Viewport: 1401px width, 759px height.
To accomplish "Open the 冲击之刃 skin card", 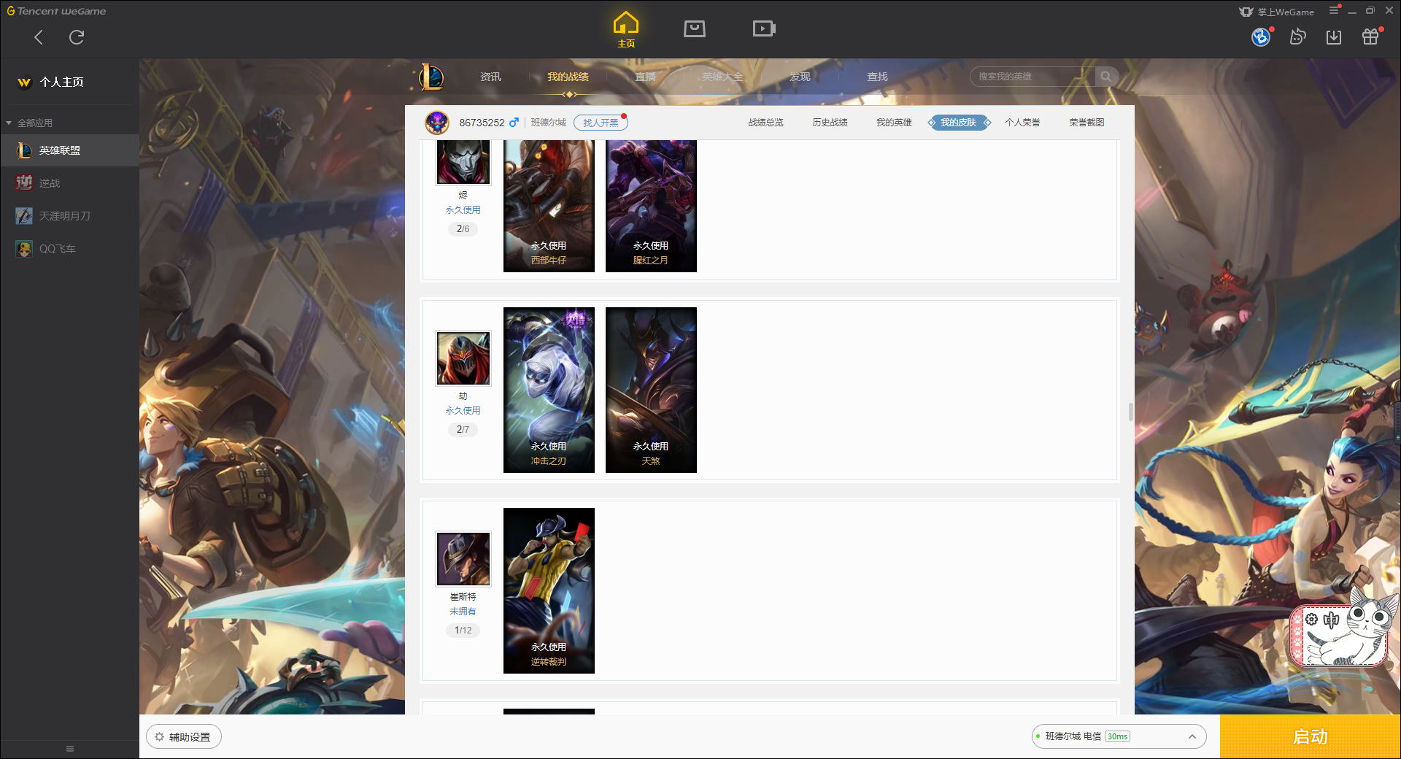I will point(549,390).
